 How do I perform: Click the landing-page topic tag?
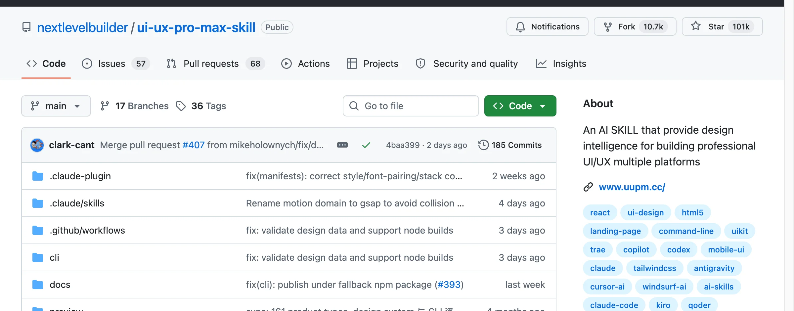tap(615, 231)
